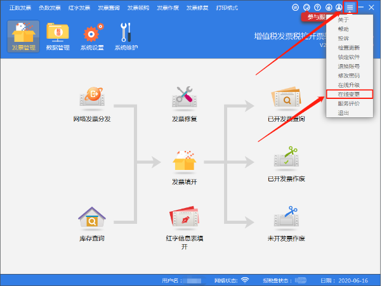Open 已开发票作废 scissors icon
Viewport: 382px width, 286px height.
[287, 157]
